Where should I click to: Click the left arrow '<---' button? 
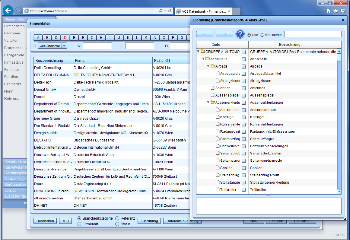click(x=205, y=34)
